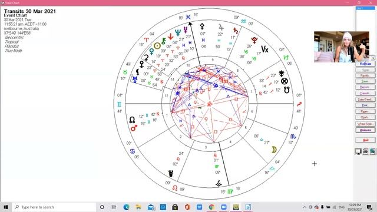This screenshot has width=377, height=212.
Task: Click the South Node glyph below Part of Fortune
Action: pyautogui.click(x=286, y=90)
